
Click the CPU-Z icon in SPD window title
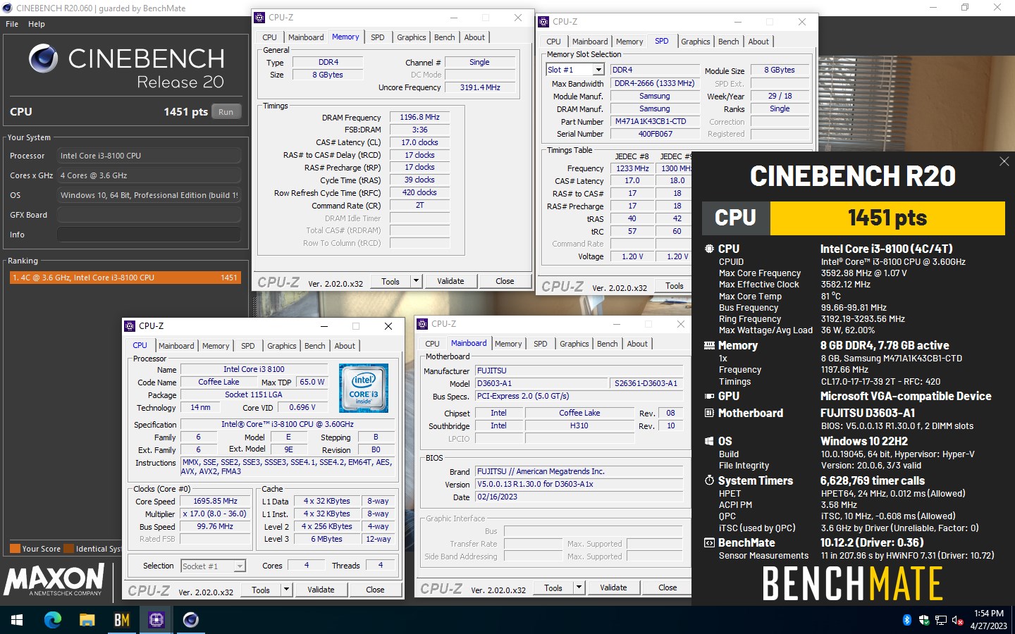(543, 22)
